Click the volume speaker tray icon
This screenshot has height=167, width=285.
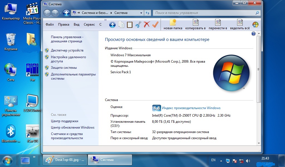248,161
